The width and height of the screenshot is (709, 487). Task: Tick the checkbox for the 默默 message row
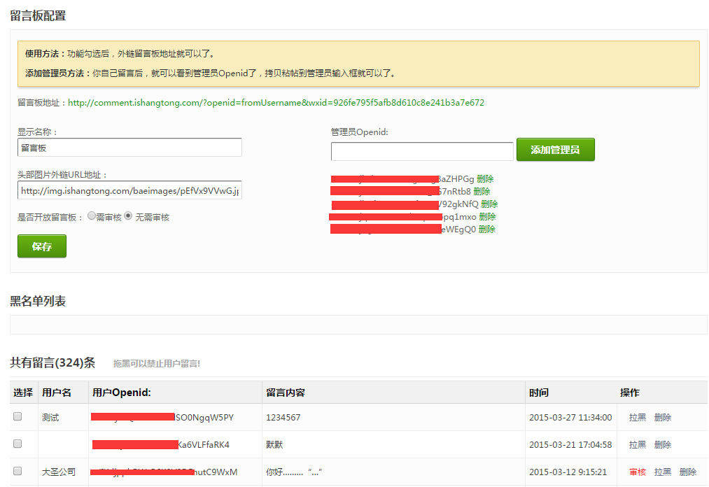18,444
